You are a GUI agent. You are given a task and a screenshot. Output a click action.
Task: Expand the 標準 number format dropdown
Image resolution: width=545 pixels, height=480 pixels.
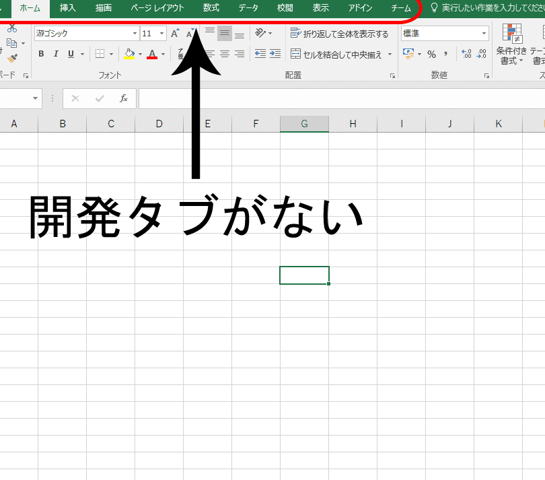[x=484, y=34]
